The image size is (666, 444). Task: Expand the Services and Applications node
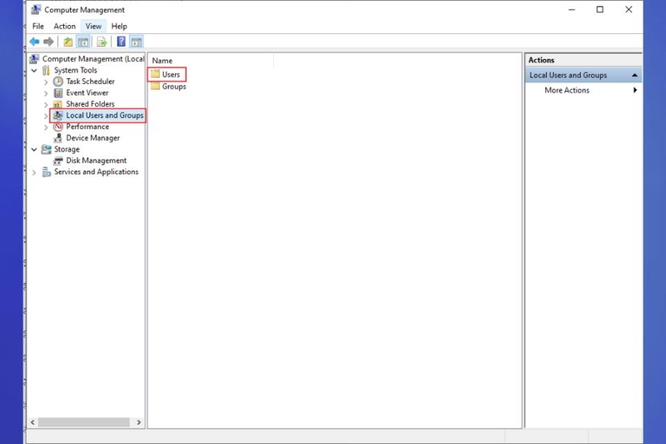tap(34, 172)
